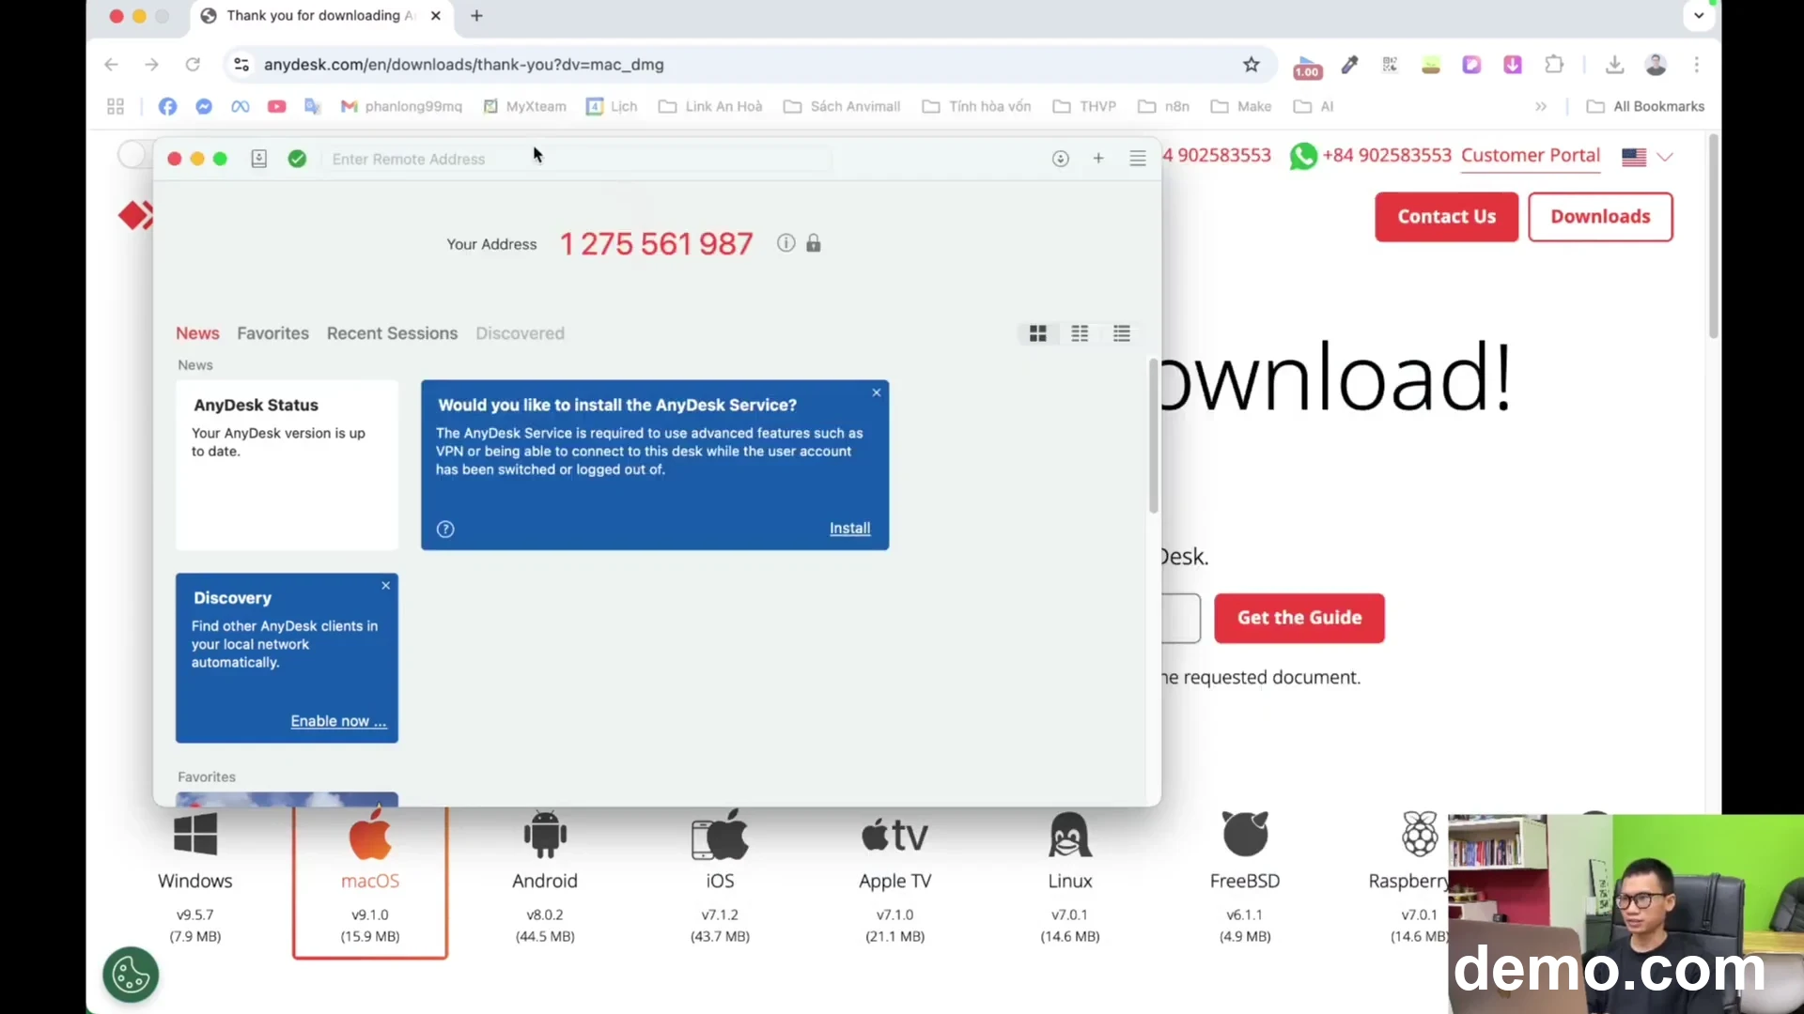The image size is (1804, 1014).
Task: Open the Google Translate bookmark
Action: [313, 107]
